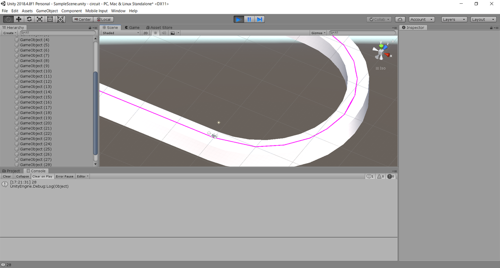500x268 pixels.
Task: Switch to the Asset Store tab
Action: (159, 27)
